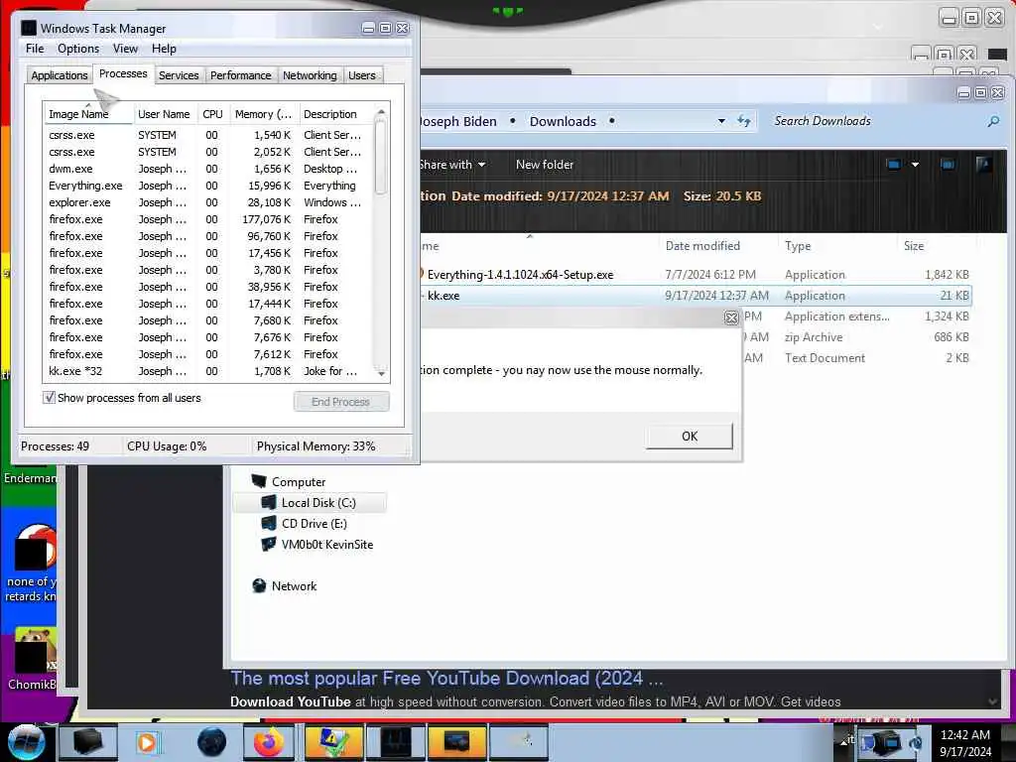
Task: Select Network in the navigation pane
Action: tap(294, 585)
